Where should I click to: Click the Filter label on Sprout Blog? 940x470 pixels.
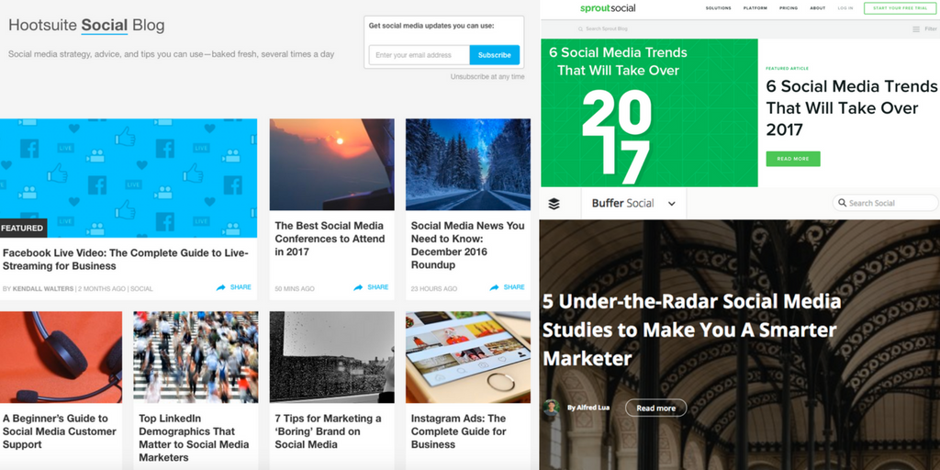(931, 28)
